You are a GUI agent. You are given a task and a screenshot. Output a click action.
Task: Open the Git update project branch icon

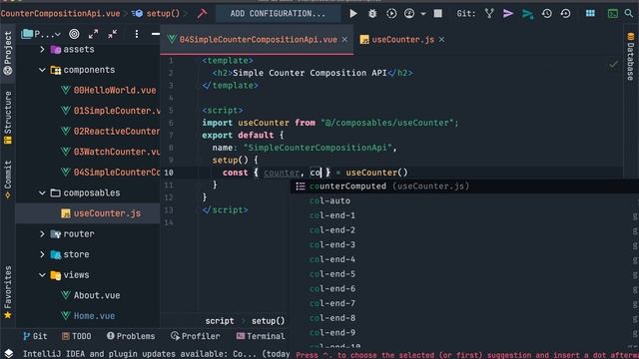tap(489, 13)
